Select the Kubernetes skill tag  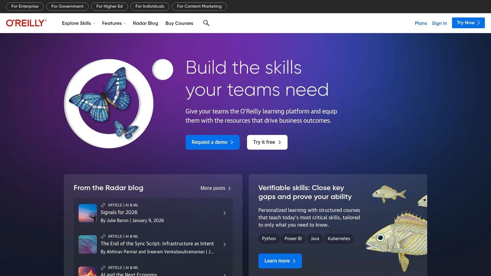[x=339, y=239]
